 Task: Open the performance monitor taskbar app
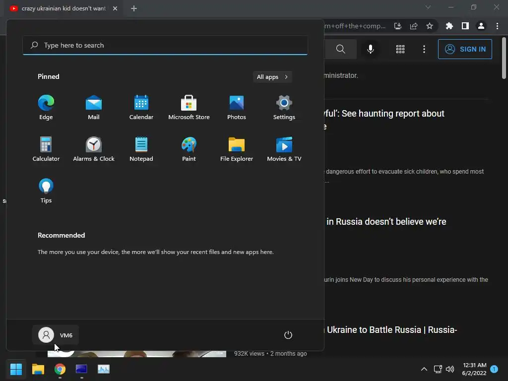(x=104, y=369)
